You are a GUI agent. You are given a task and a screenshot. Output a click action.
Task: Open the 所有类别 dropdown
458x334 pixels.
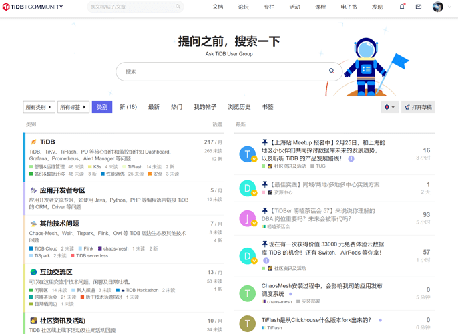click(x=39, y=107)
